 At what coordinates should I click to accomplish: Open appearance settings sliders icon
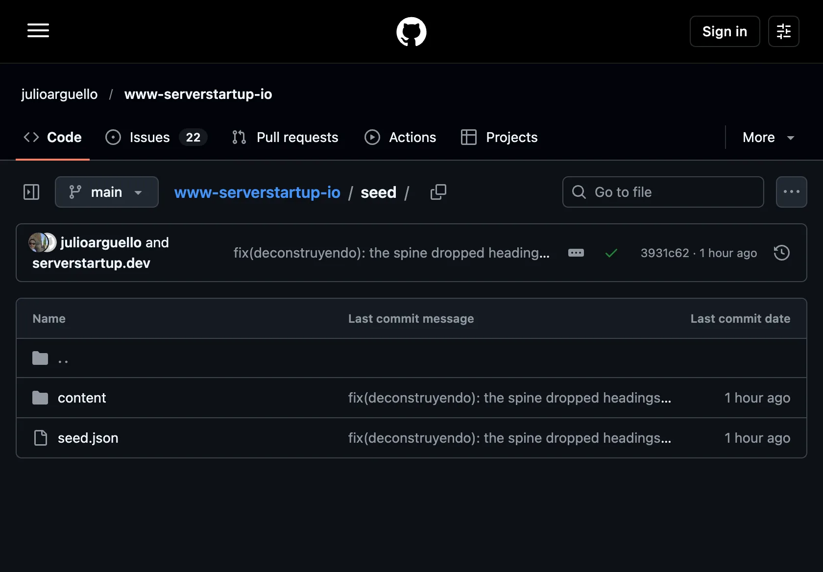[784, 31]
